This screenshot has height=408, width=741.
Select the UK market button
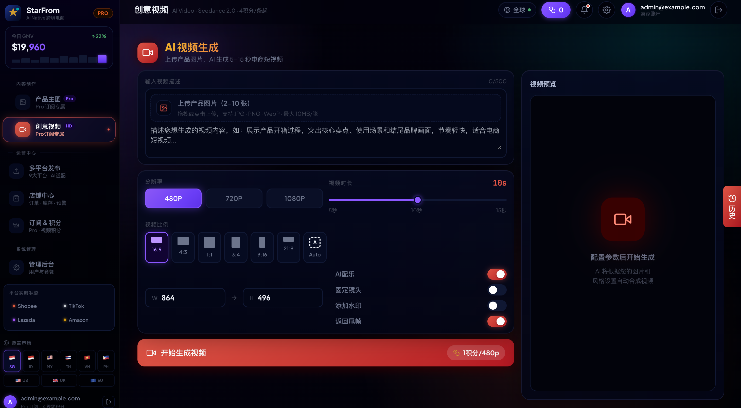coord(59,380)
